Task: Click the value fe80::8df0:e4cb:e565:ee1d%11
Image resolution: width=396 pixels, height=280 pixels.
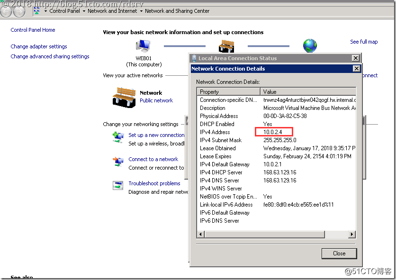Action: [x=298, y=205]
